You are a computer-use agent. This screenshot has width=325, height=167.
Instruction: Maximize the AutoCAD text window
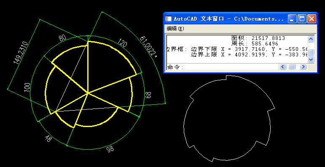[x=302, y=19]
